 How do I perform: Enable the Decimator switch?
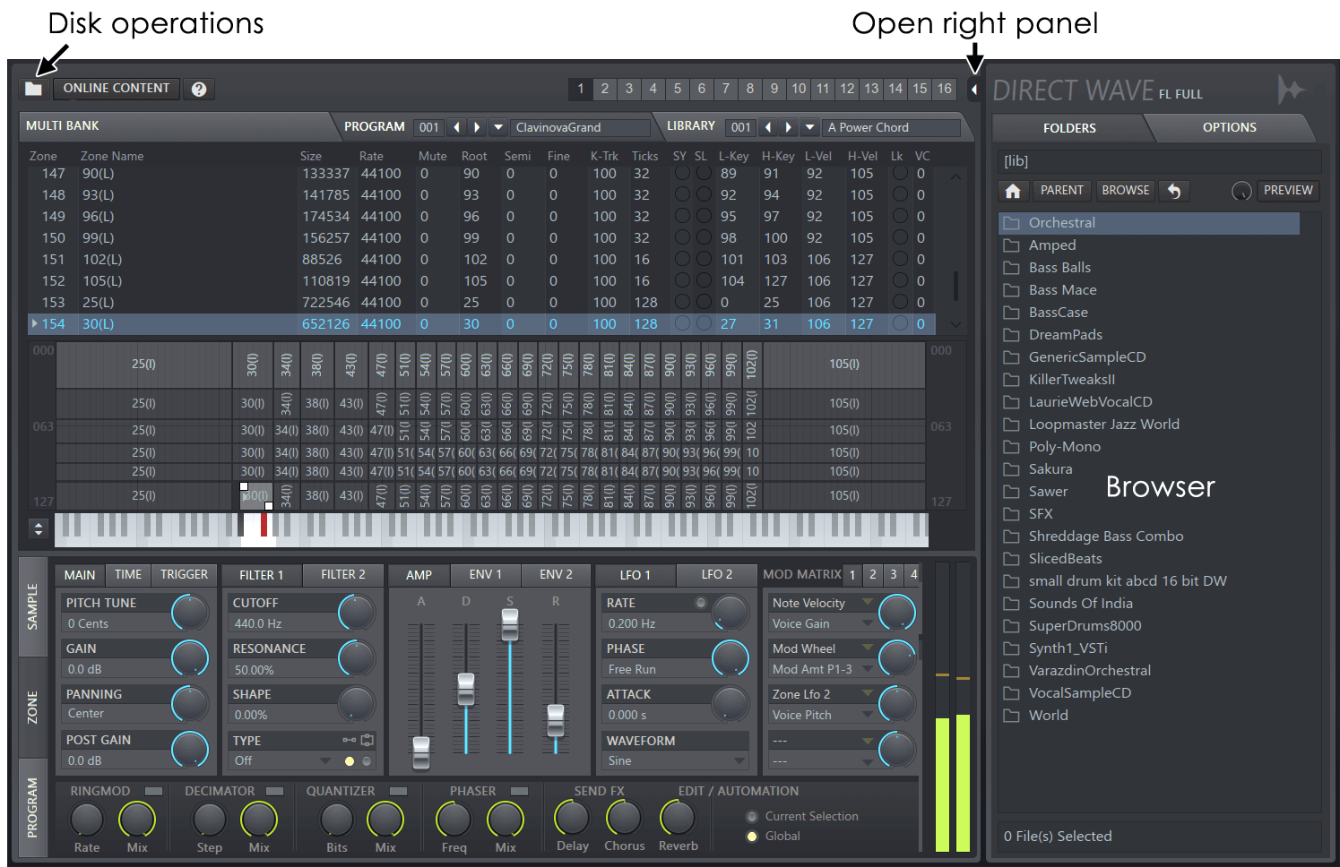click(275, 791)
